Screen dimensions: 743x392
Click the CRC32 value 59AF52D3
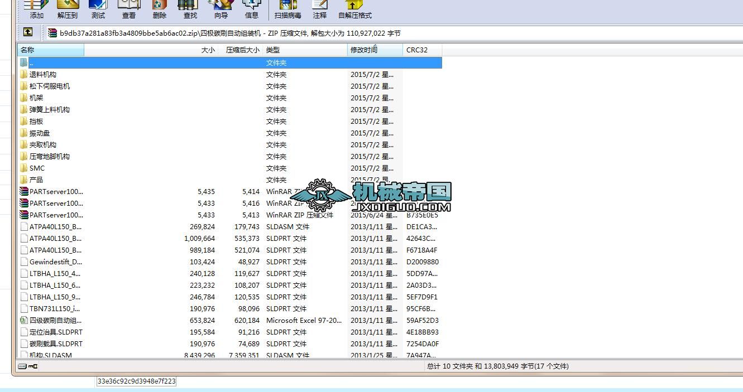[423, 320]
